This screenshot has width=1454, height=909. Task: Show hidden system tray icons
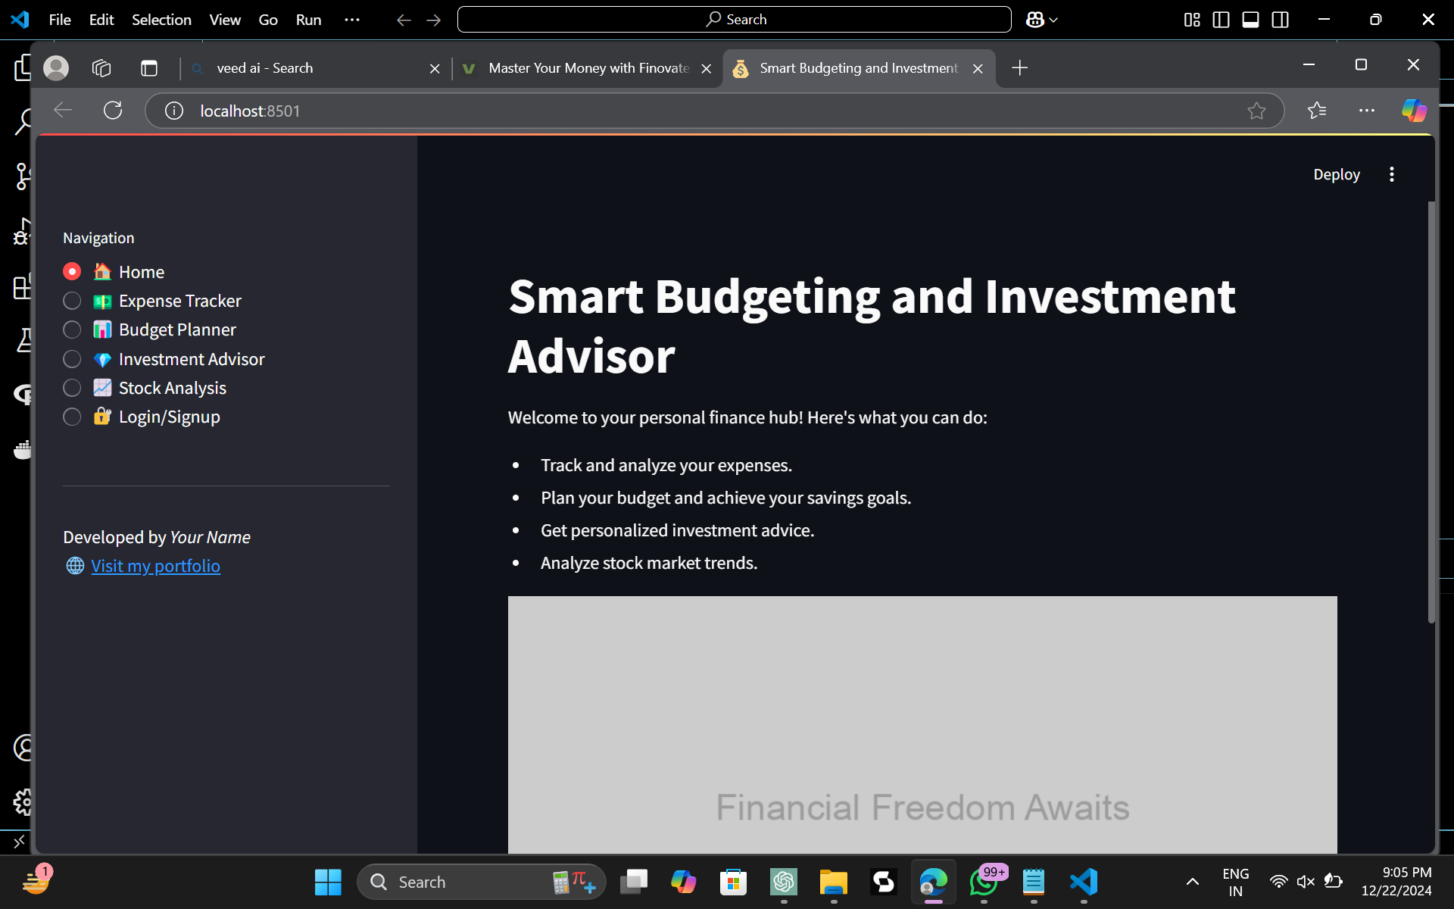pyautogui.click(x=1192, y=882)
